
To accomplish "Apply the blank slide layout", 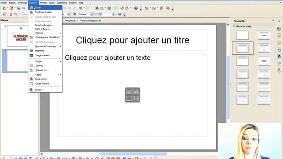I will pyautogui.click(x=243, y=35).
